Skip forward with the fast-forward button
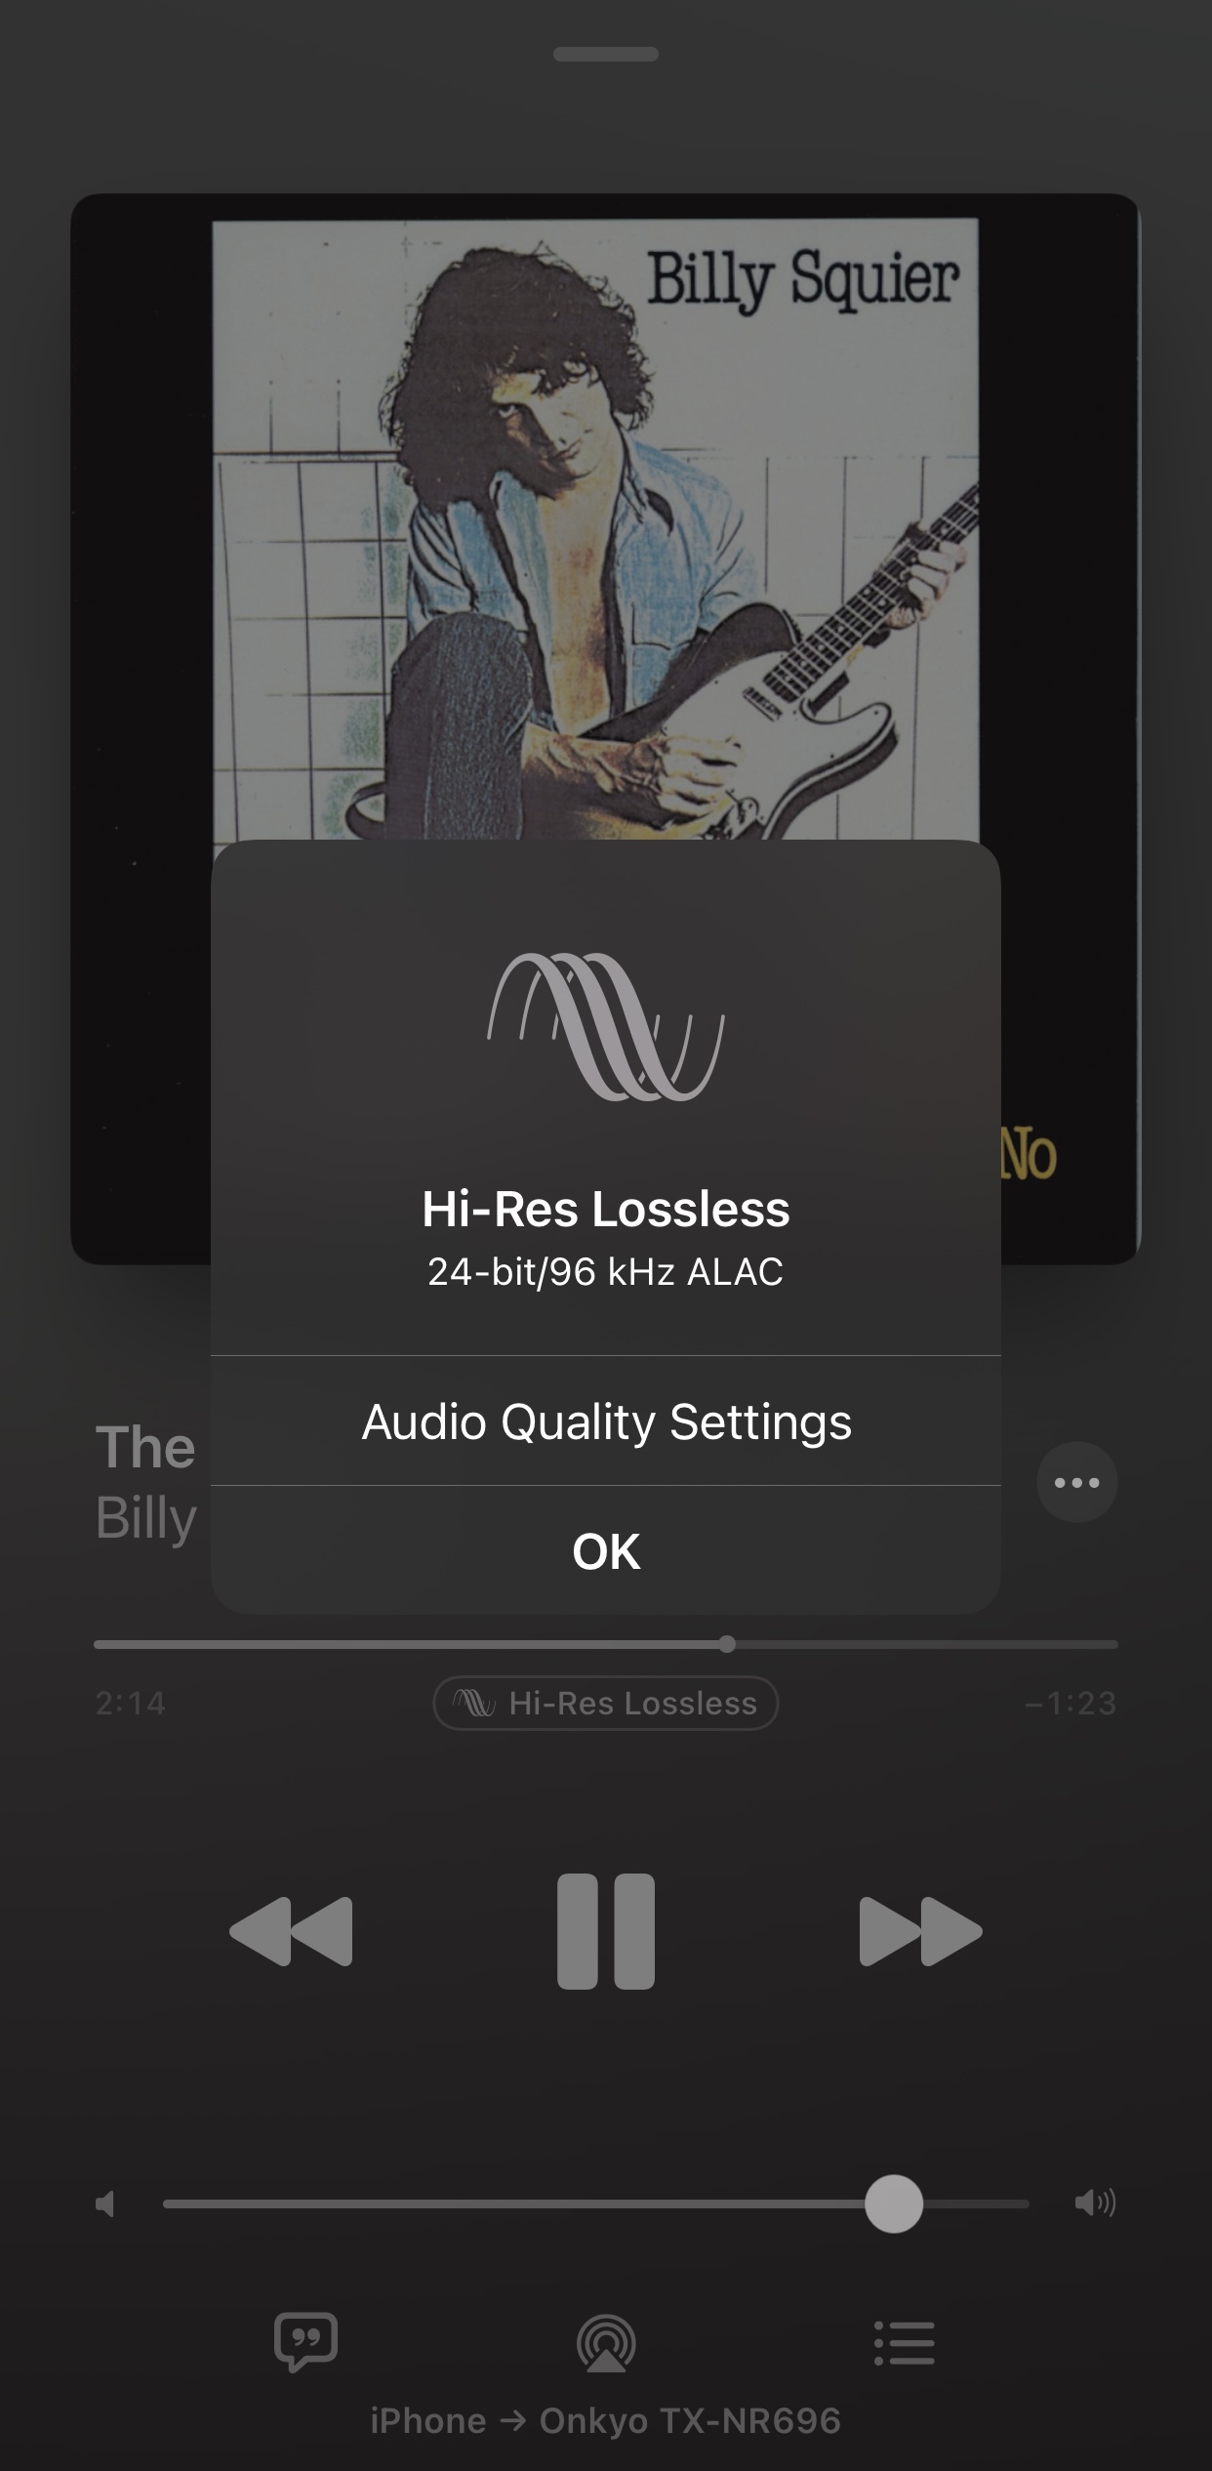Image resolution: width=1212 pixels, height=2471 pixels. pyautogui.click(x=920, y=1931)
